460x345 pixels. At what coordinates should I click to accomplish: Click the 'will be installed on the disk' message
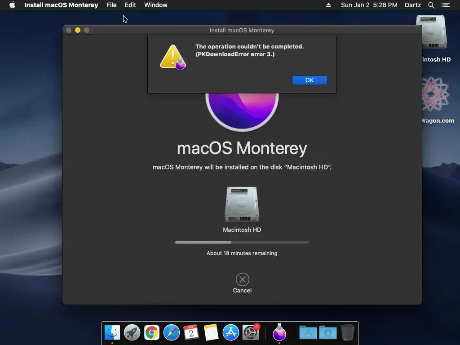coord(242,167)
